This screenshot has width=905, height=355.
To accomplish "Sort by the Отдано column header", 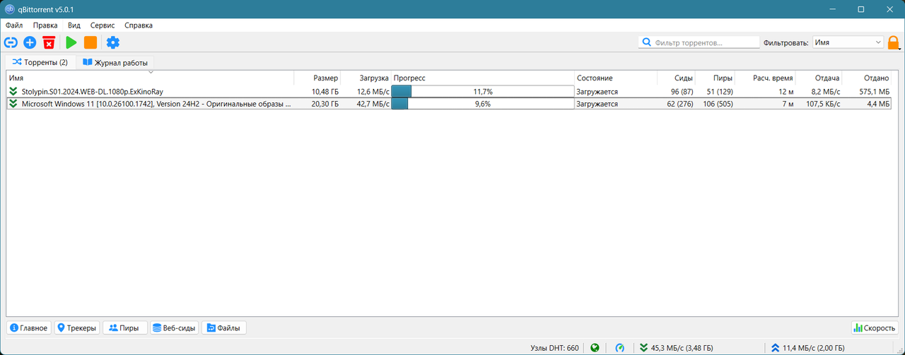I will [x=867, y=78].
